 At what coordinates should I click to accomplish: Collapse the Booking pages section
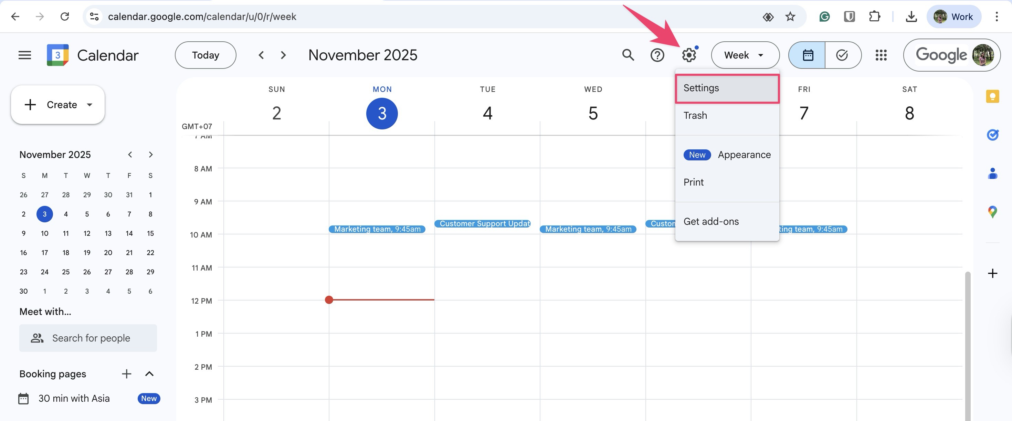(x=149, y=373)
